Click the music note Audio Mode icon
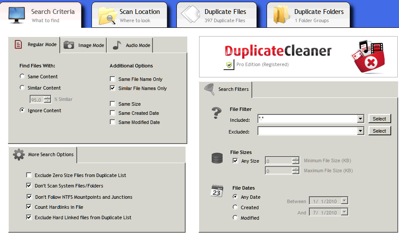 (x=116, y=45)
